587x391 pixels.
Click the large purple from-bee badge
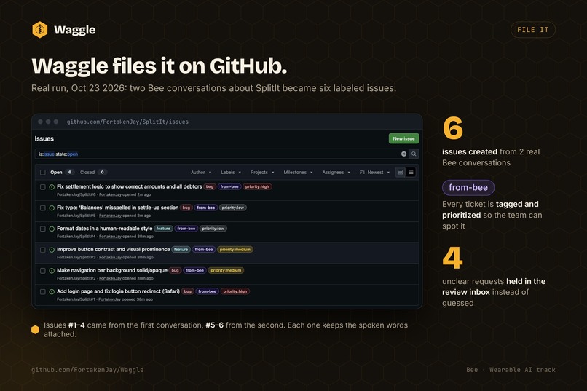468,187
